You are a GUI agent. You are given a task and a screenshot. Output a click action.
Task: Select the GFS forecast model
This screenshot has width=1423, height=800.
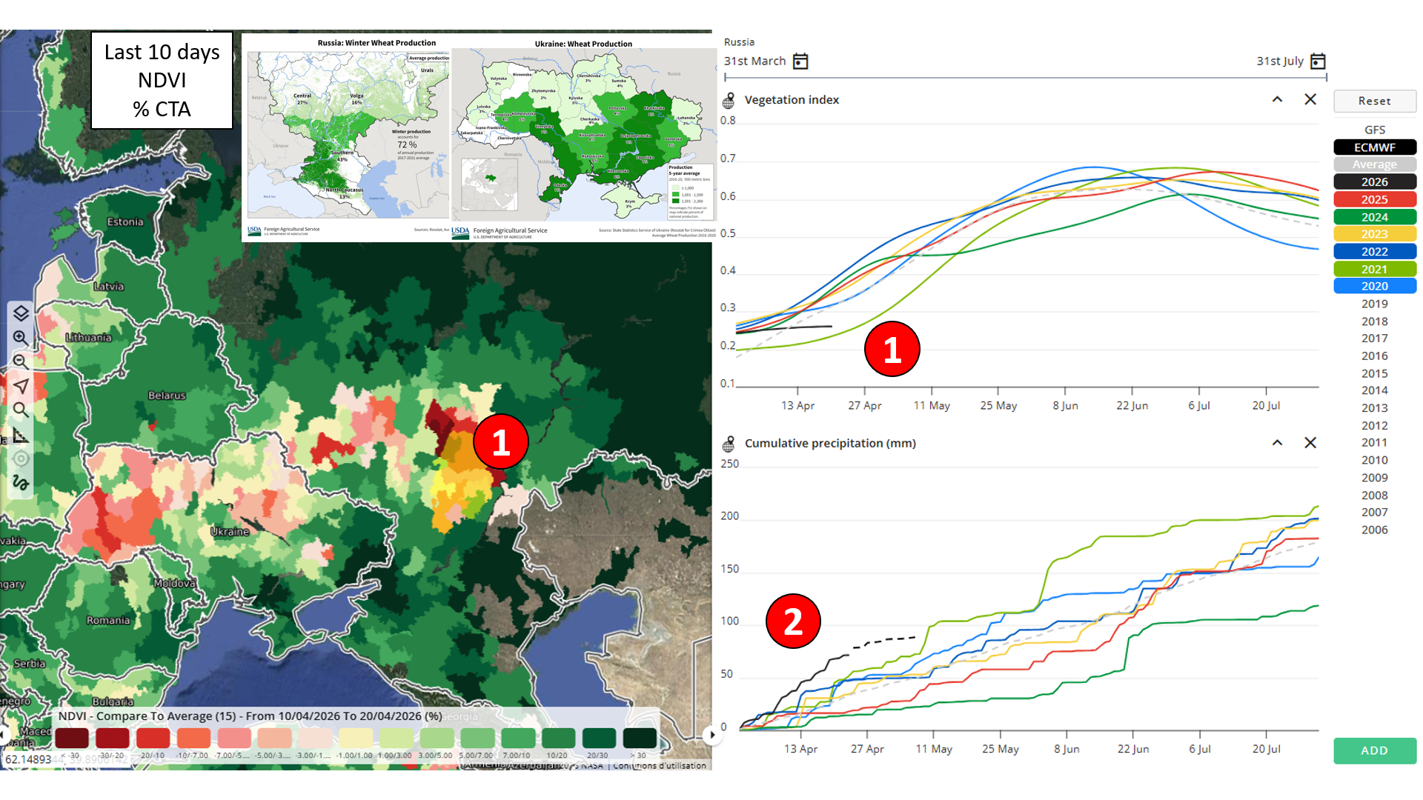tap(1374, 130)
